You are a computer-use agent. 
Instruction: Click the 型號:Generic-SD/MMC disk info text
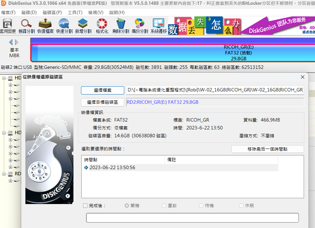[58, 67]
